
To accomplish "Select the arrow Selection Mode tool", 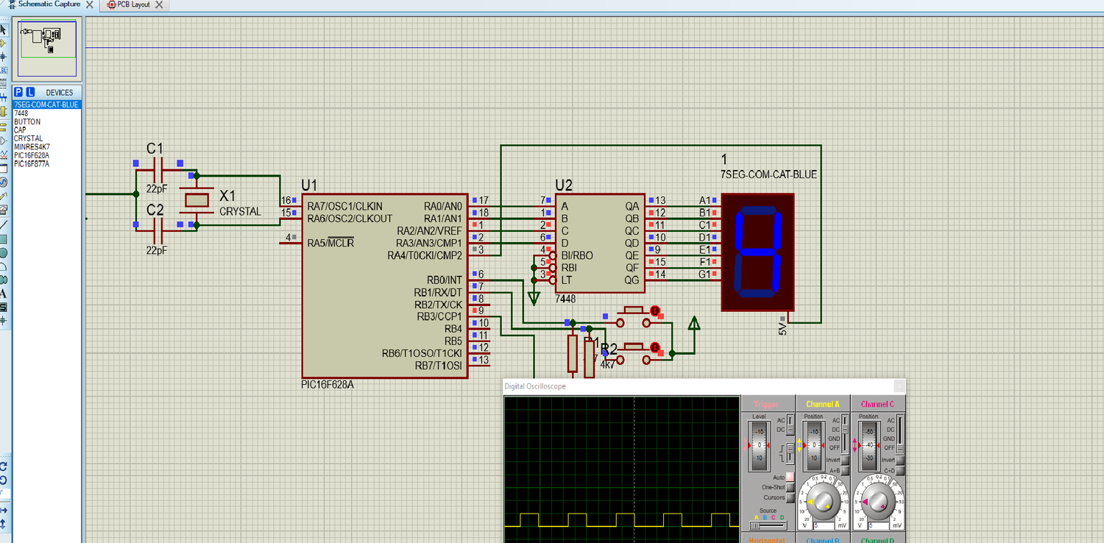I will pos(4,30).
